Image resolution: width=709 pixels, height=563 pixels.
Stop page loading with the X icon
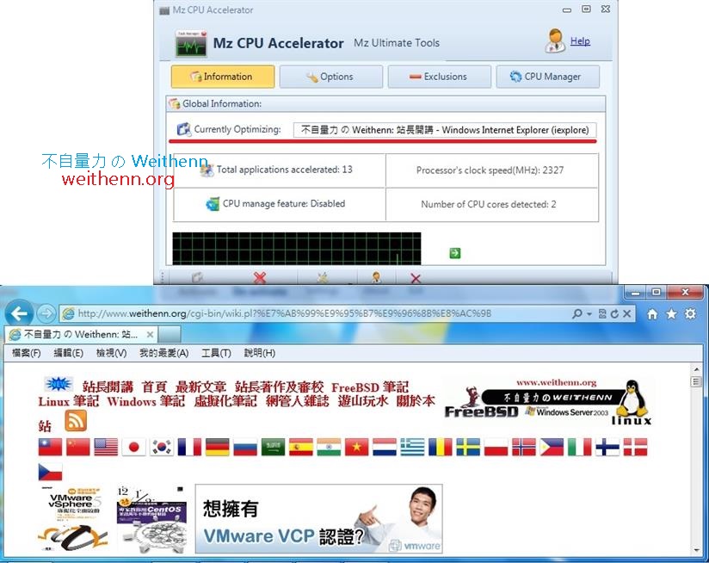[x=626, y=314]
